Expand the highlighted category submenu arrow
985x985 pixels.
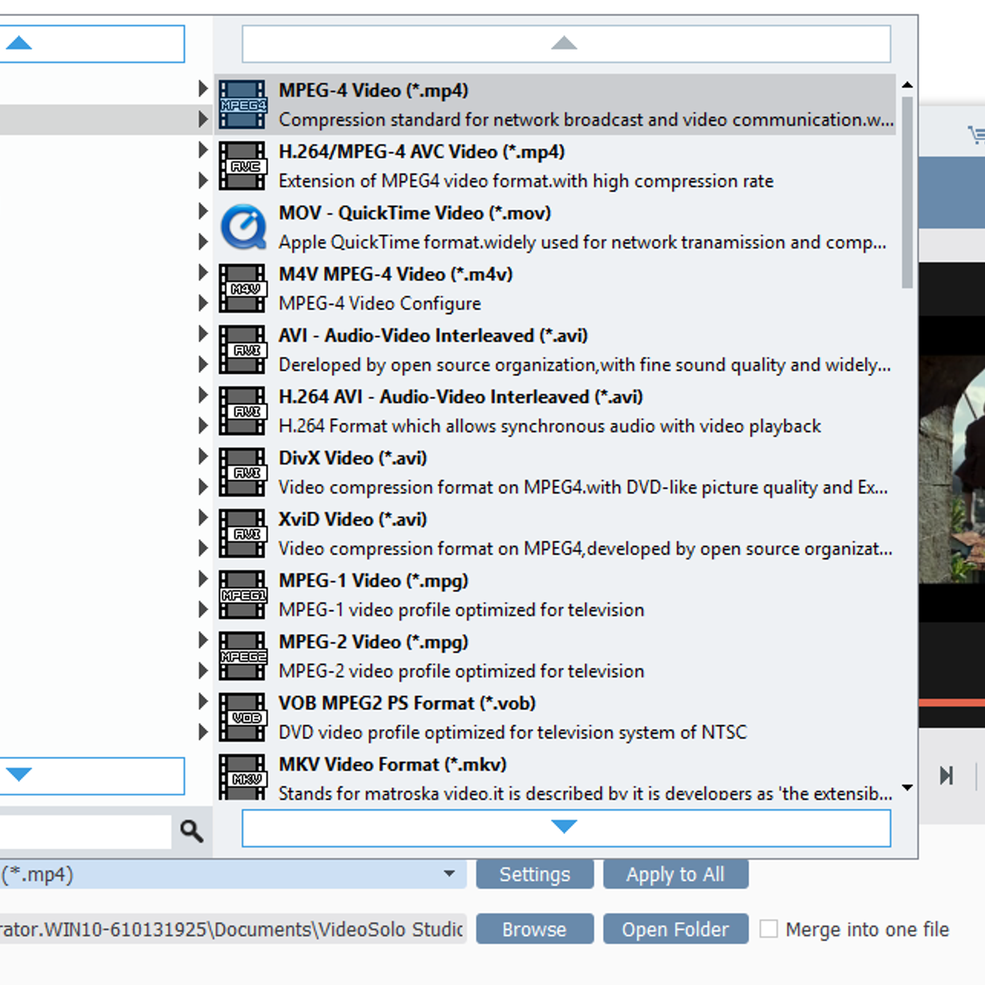click(203, 119)
